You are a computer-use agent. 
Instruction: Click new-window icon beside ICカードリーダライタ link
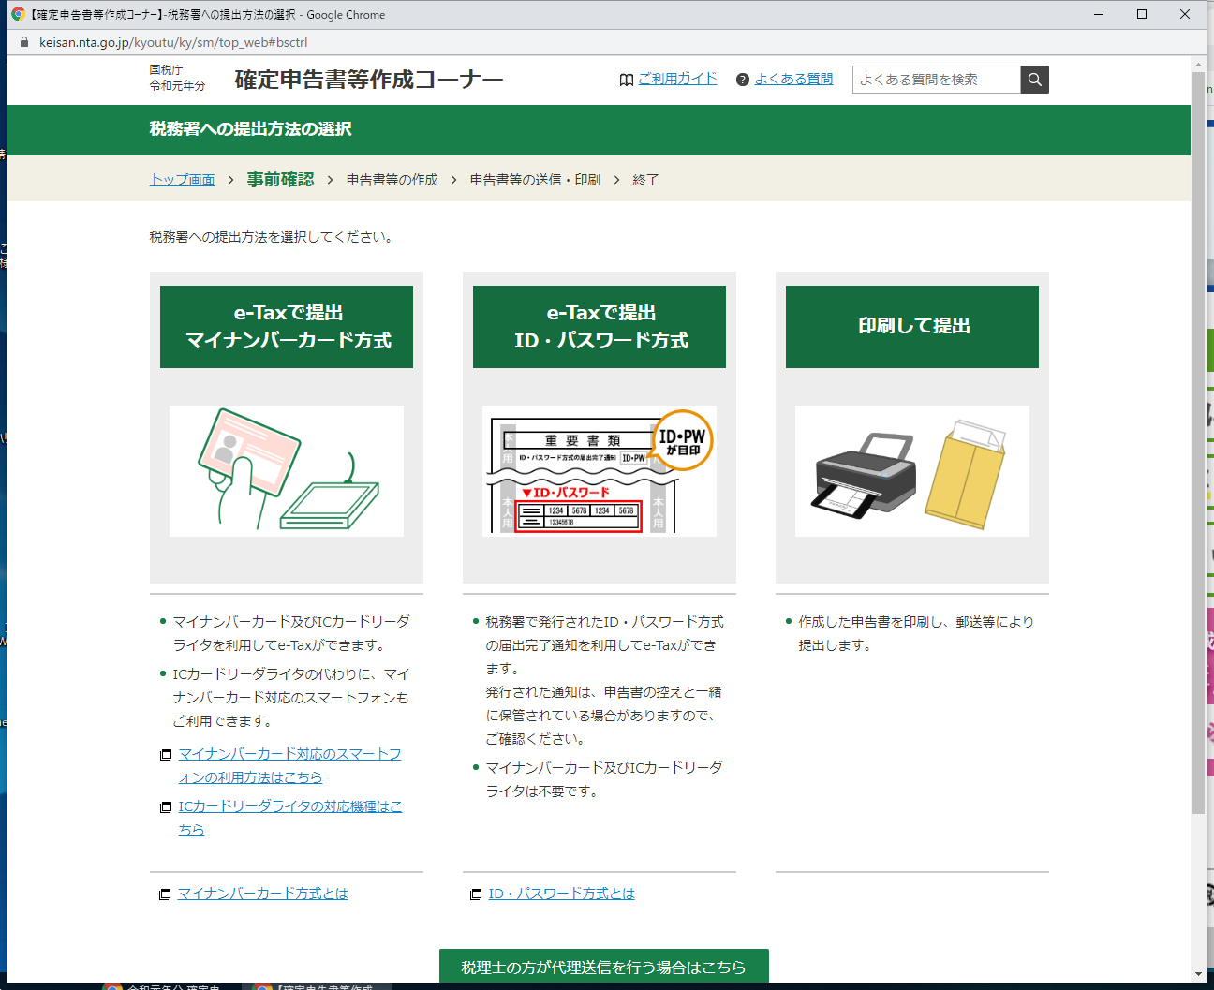coord(166,806)
